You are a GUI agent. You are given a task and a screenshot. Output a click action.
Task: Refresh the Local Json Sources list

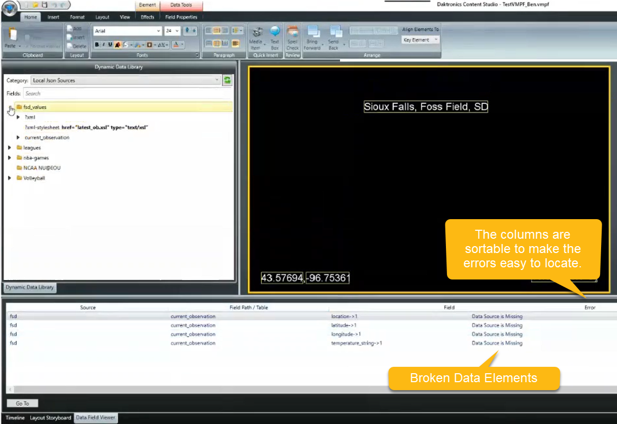point(227,80)
